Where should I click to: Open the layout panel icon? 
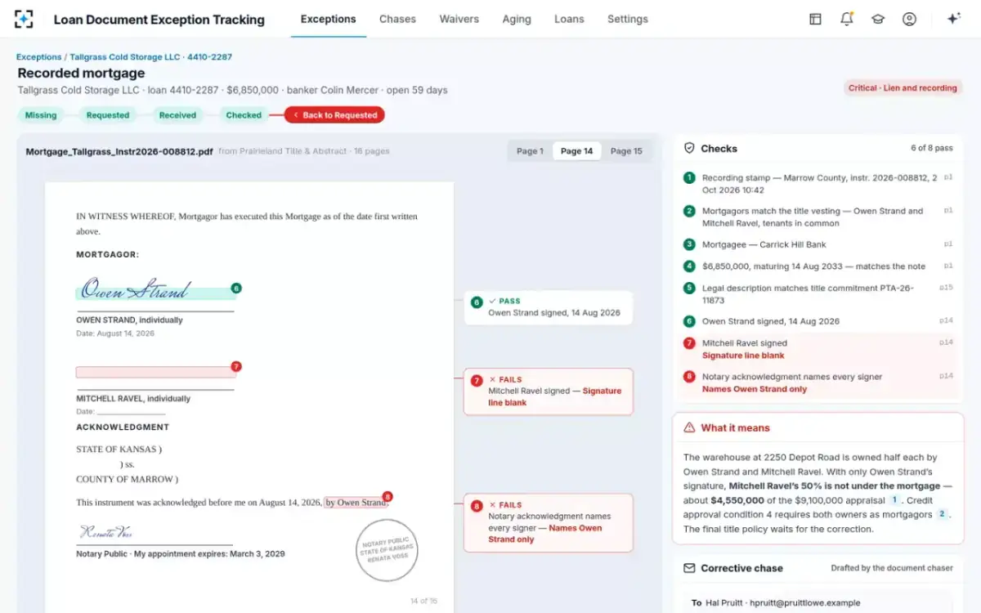(815, 19)
